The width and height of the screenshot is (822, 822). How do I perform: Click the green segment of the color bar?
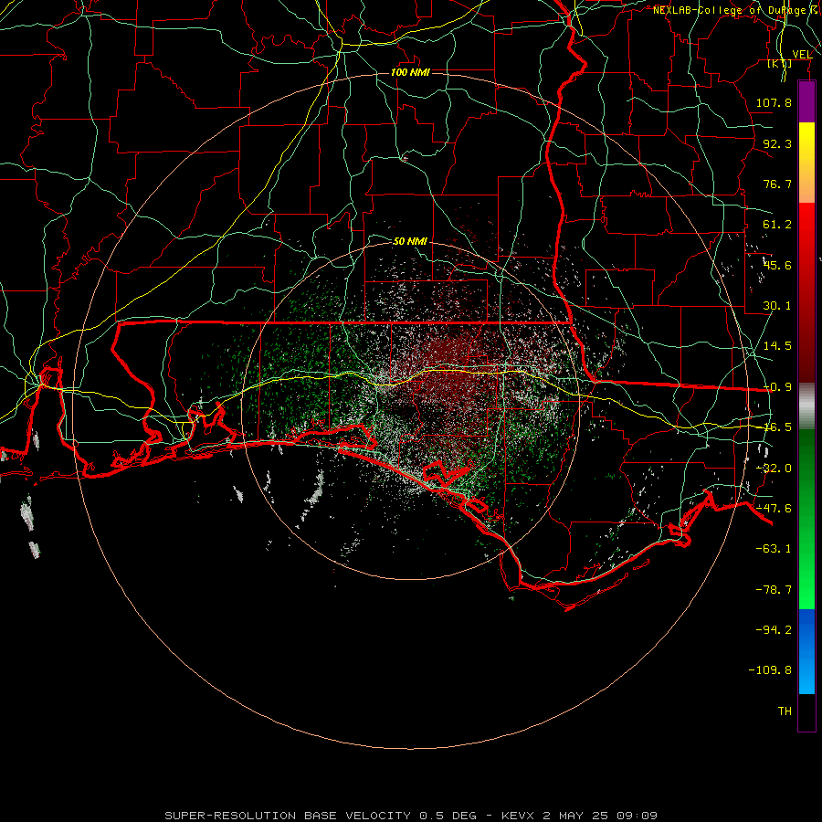806,519
